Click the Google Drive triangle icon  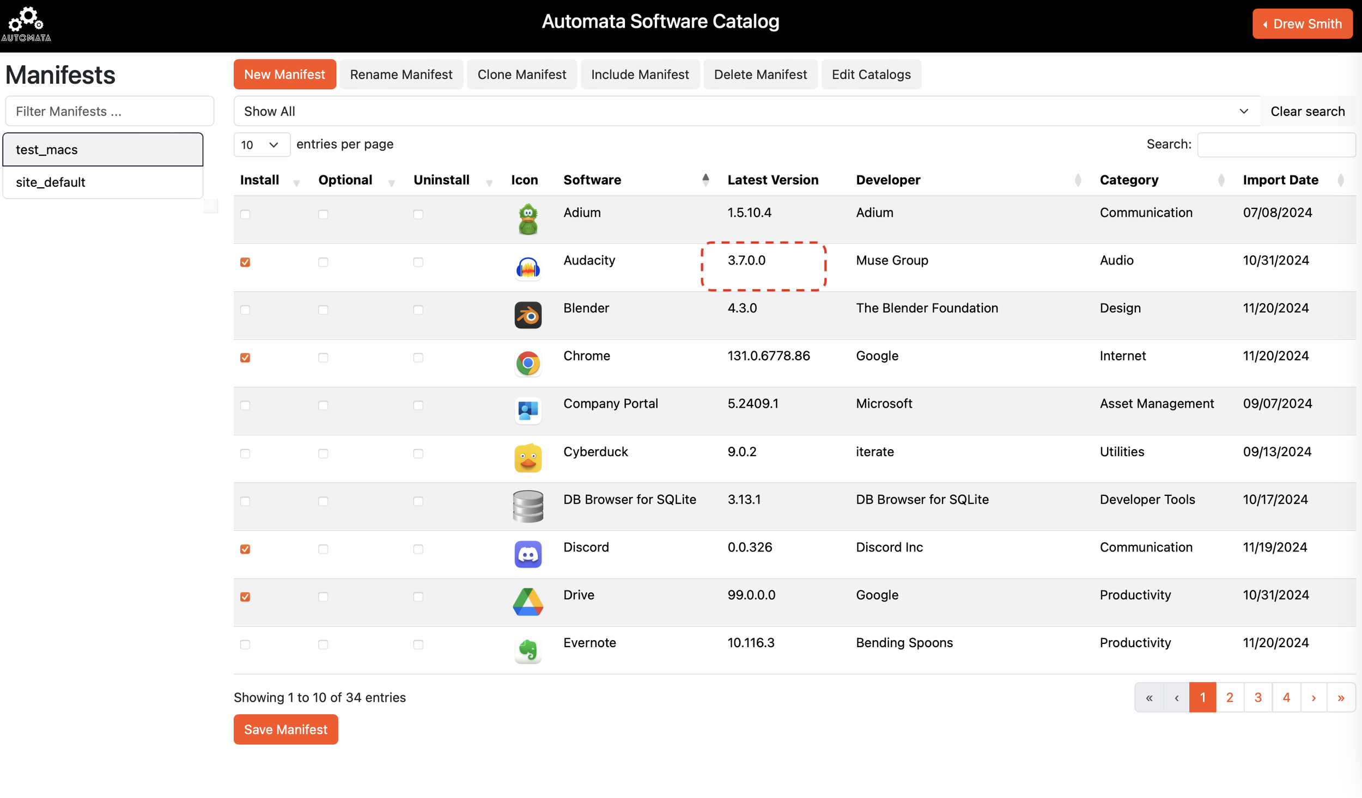(527, 602)
